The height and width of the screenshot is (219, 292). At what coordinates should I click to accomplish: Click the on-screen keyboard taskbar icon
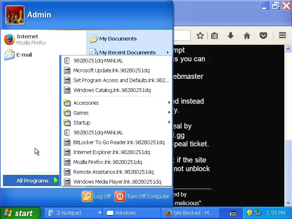click(233, 213)
